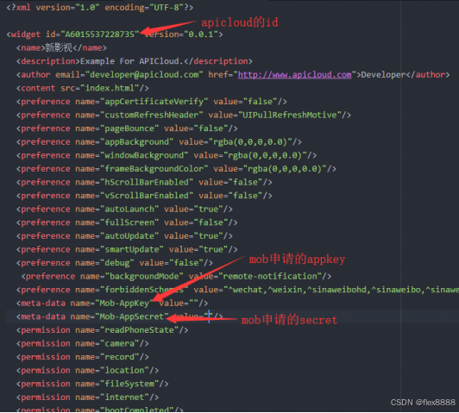Click the "autoLaunch" preference name
The width and height of the screenshot is (459, 413).
tap(129, 210)
